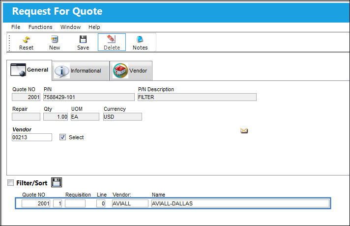Switch to the General tab
This screenshot has width=350, height=226.
(x=29, y=70)
